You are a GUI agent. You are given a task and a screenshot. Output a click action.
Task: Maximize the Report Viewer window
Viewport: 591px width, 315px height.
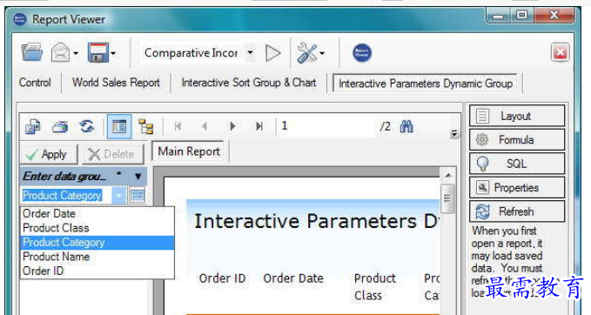click(521, 16)
